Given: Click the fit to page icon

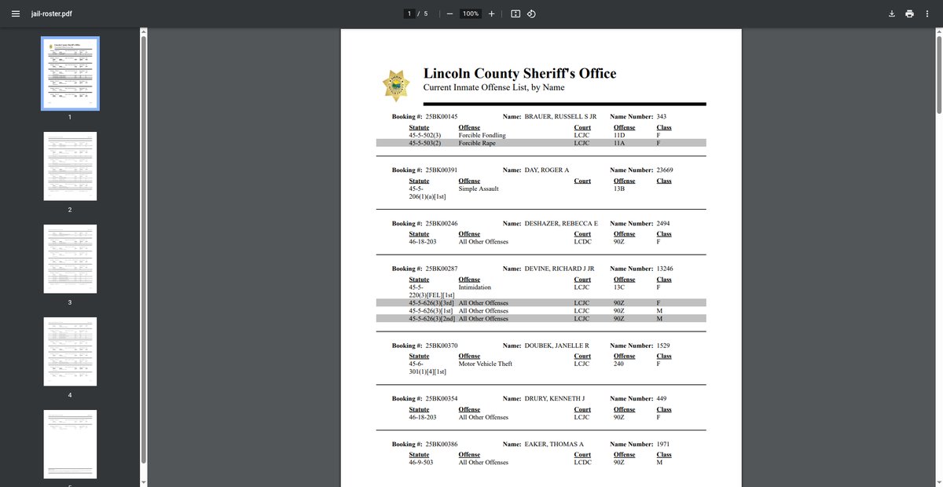Looking at the screenshot, I should (516, 14).
